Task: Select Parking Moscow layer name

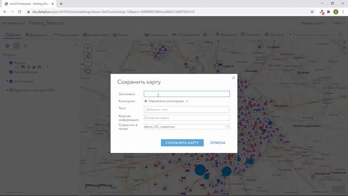Action: pos(26,72)
